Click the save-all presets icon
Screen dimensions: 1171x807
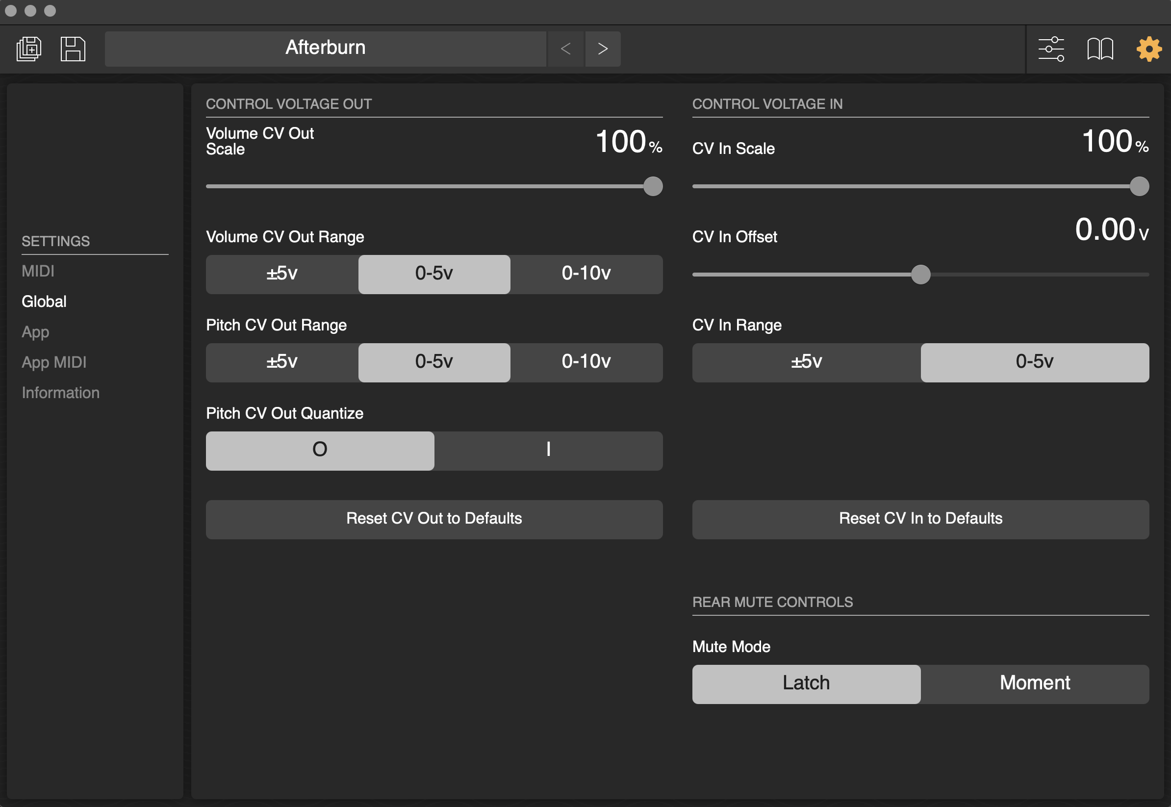tap(29, 49)
